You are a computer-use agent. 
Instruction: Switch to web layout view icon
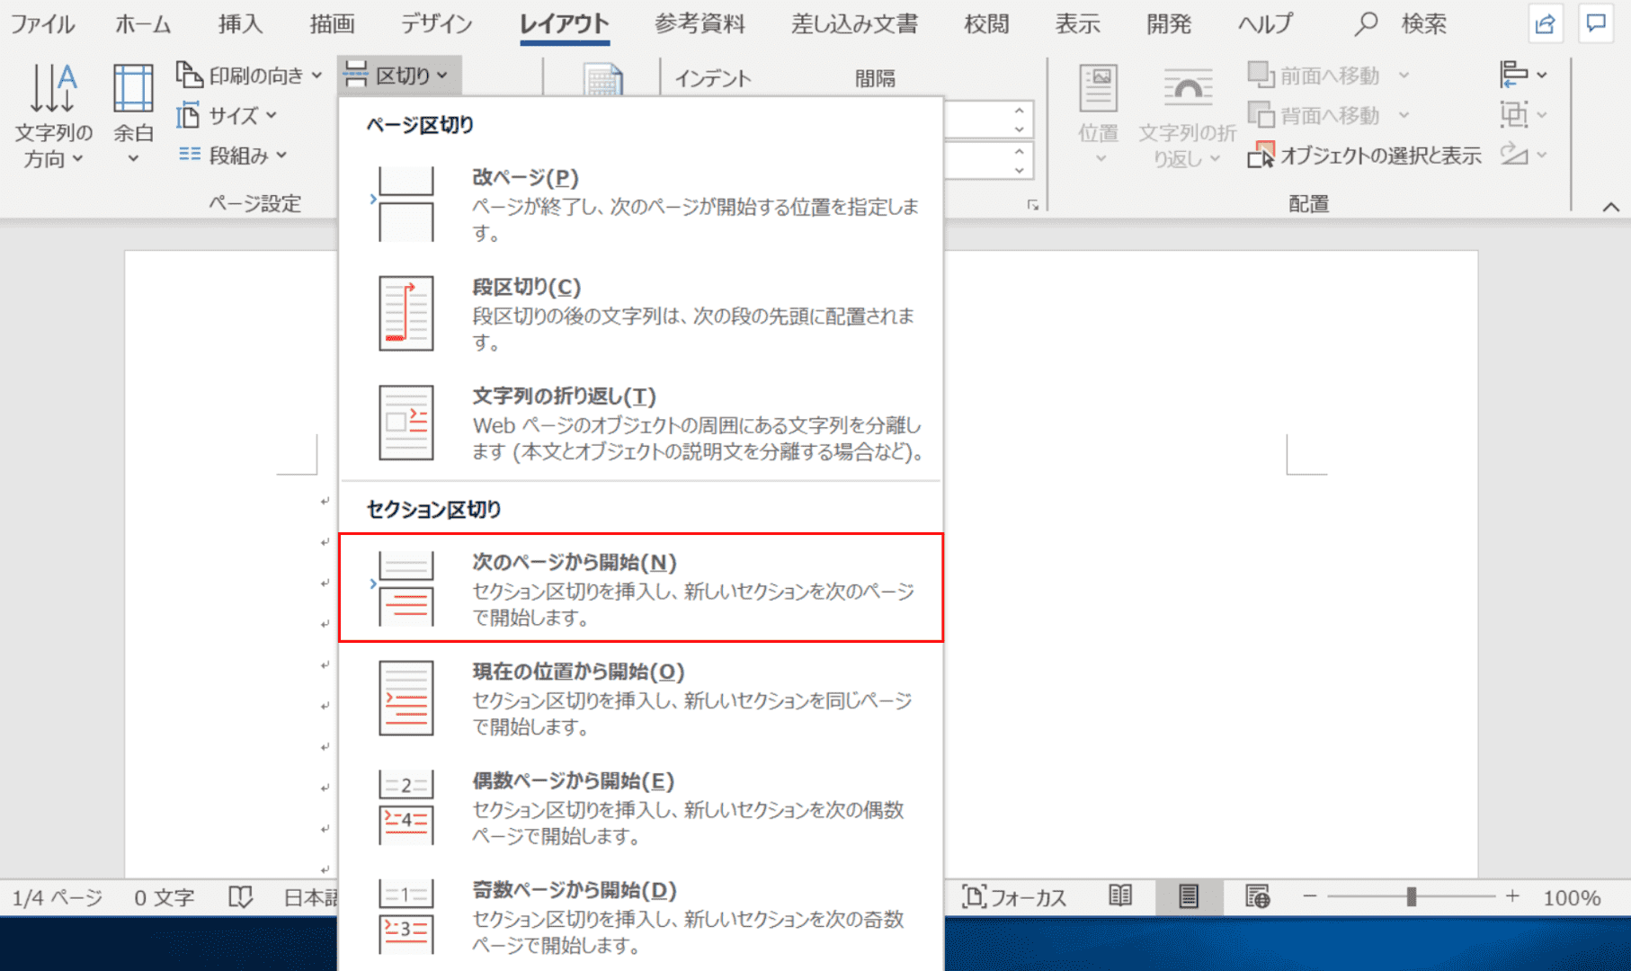point(1257,896)
